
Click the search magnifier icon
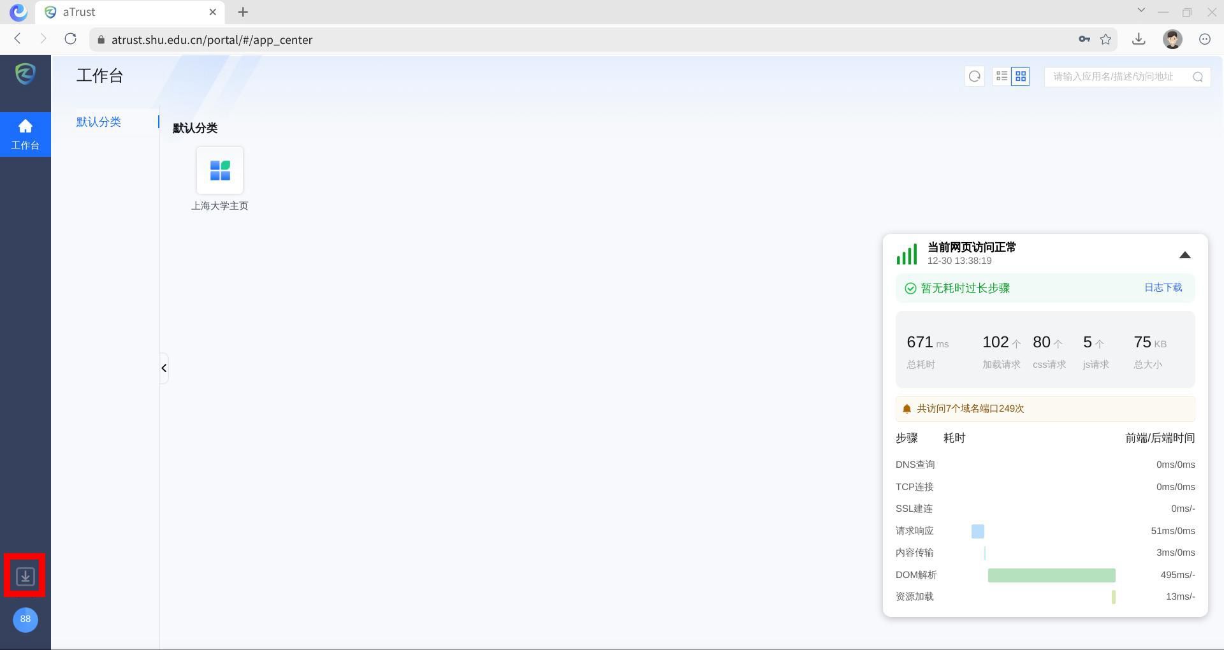click(x=1198, y=77)
